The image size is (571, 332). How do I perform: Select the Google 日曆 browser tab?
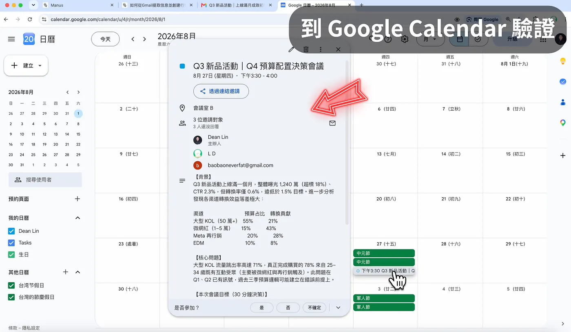[316, 5]
